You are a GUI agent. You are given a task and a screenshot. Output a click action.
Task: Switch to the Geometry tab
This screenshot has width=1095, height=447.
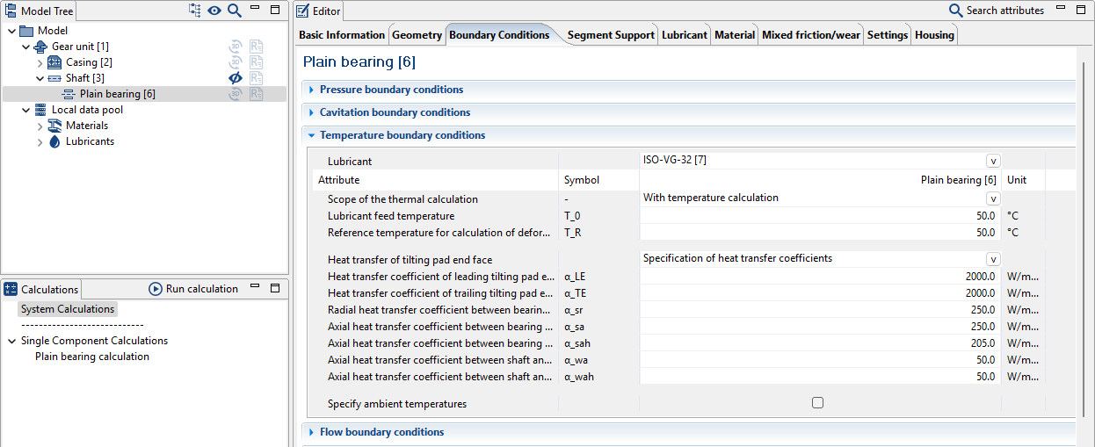click(417, 35)
